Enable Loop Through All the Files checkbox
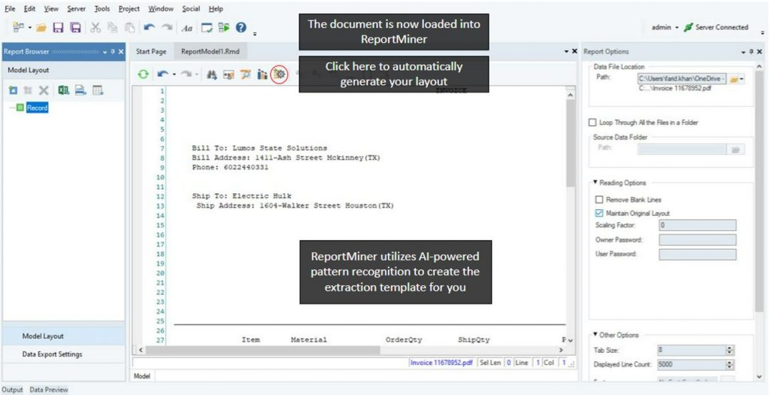 pos(593,122)
